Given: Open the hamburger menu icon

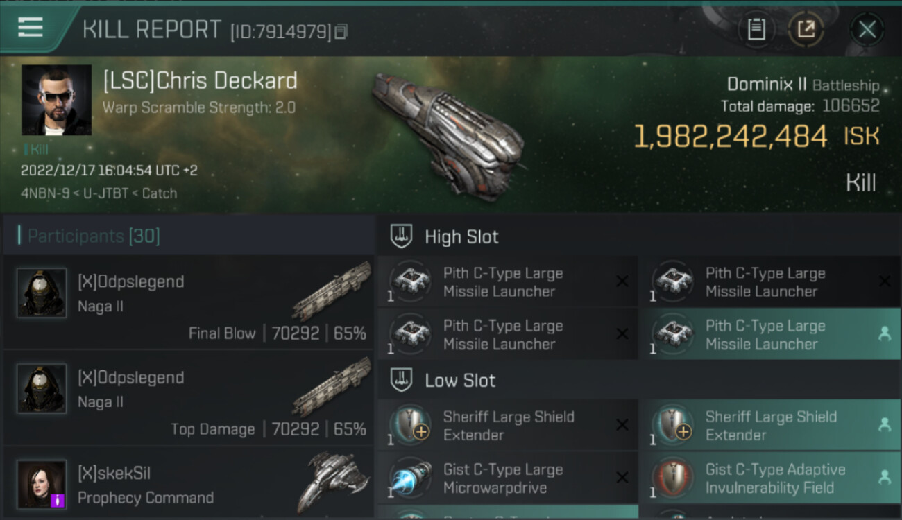Looking at the screenshot, I should [x=31, y=28].
